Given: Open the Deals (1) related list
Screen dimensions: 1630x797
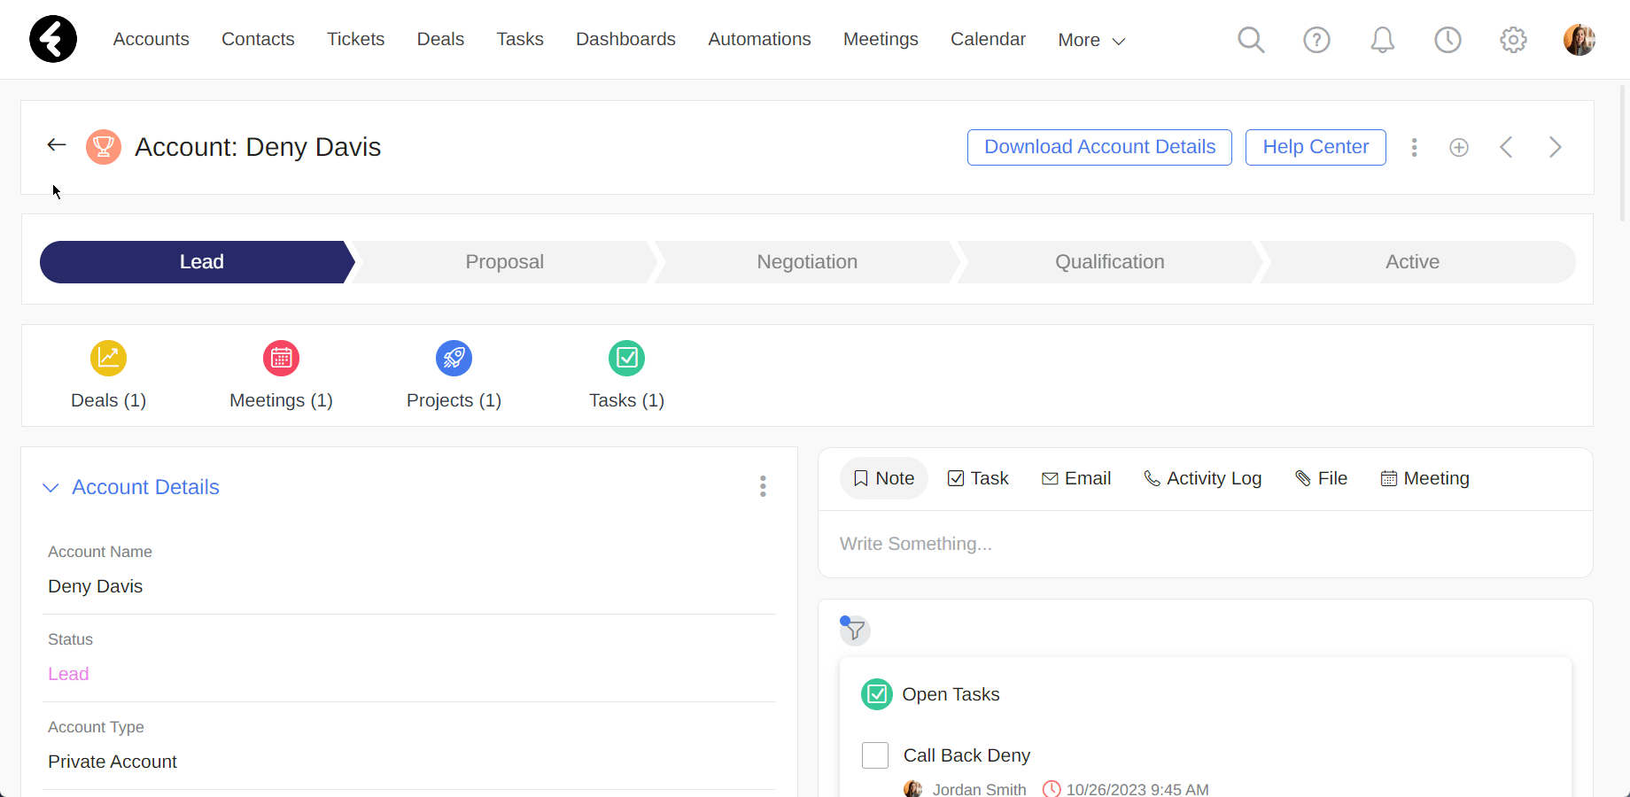Looking at the screenshot, I should 108,400.
